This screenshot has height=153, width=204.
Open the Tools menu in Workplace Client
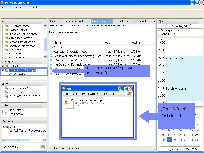pyautogui.click(x=31, y=7)
